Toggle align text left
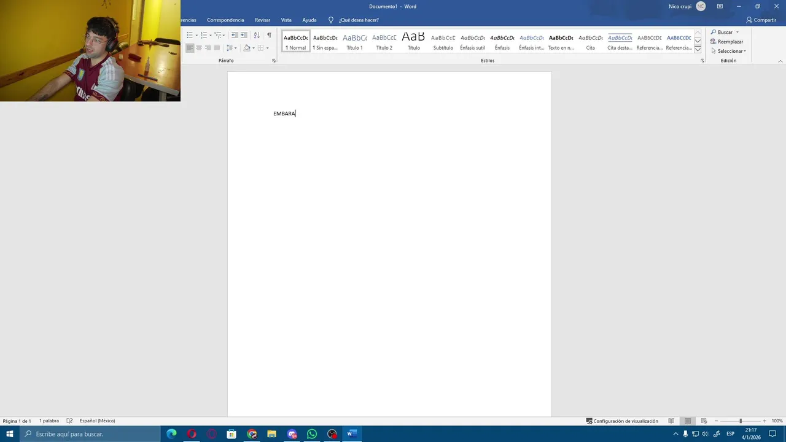Viewport: 786px width, 442px height. (x=190, y=48)
